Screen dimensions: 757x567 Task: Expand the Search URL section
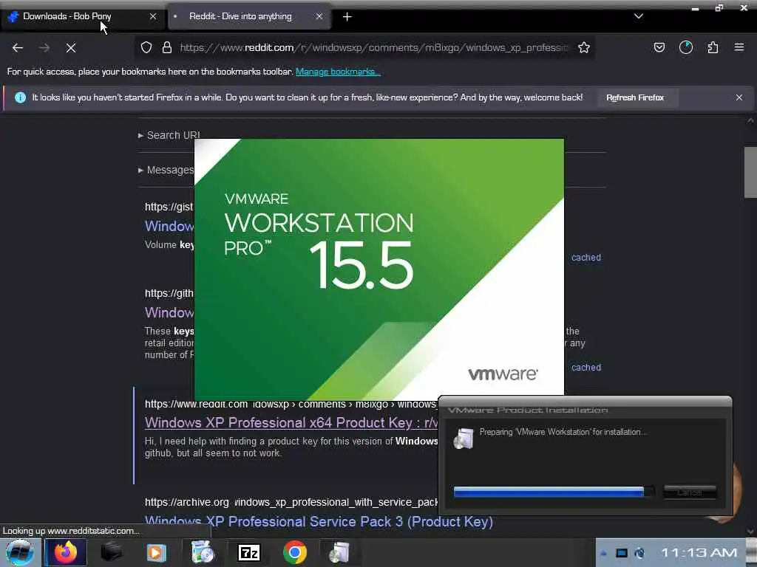click(x=169, y=136)
